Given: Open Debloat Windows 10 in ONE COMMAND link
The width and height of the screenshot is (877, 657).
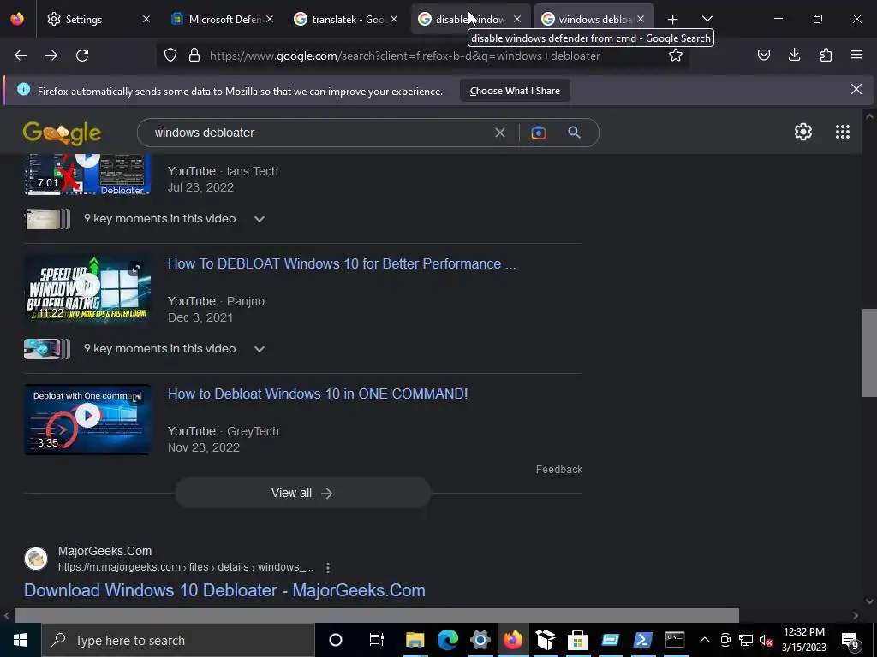Looking at the screenshot, I should pos(318,394).
